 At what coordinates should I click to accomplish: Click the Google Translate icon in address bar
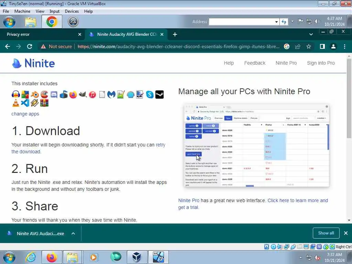click(x=286, y=46)
